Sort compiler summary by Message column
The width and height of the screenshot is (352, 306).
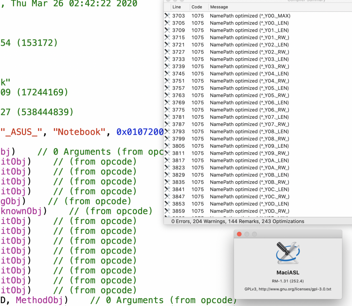[219, 7]
